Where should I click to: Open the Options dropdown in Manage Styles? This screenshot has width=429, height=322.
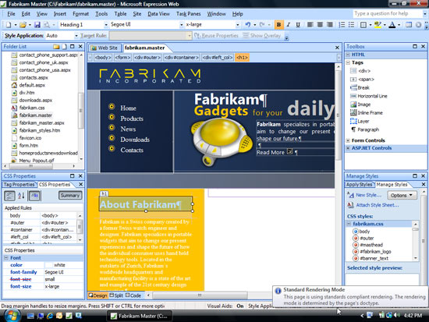(x=402, y=195)
